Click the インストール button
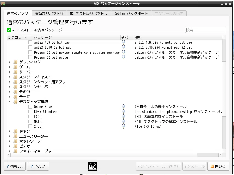234x175 pixels. tap(194, 166)
